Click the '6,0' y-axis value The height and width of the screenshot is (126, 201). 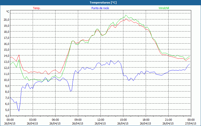click(7, 104)
